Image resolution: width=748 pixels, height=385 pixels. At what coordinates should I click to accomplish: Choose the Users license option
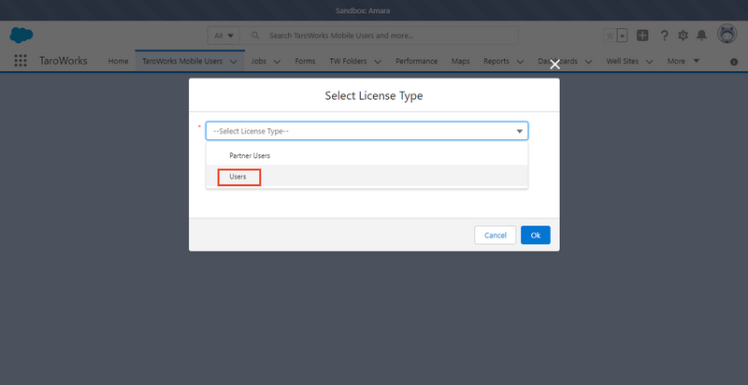237,177
